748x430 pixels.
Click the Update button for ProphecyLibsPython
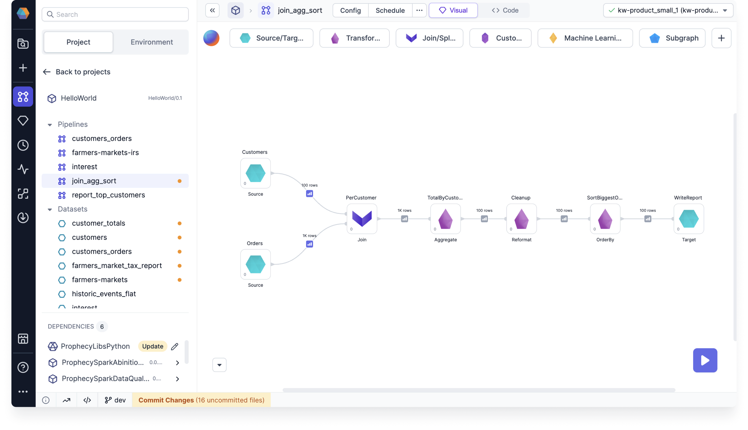coord(152,346)
